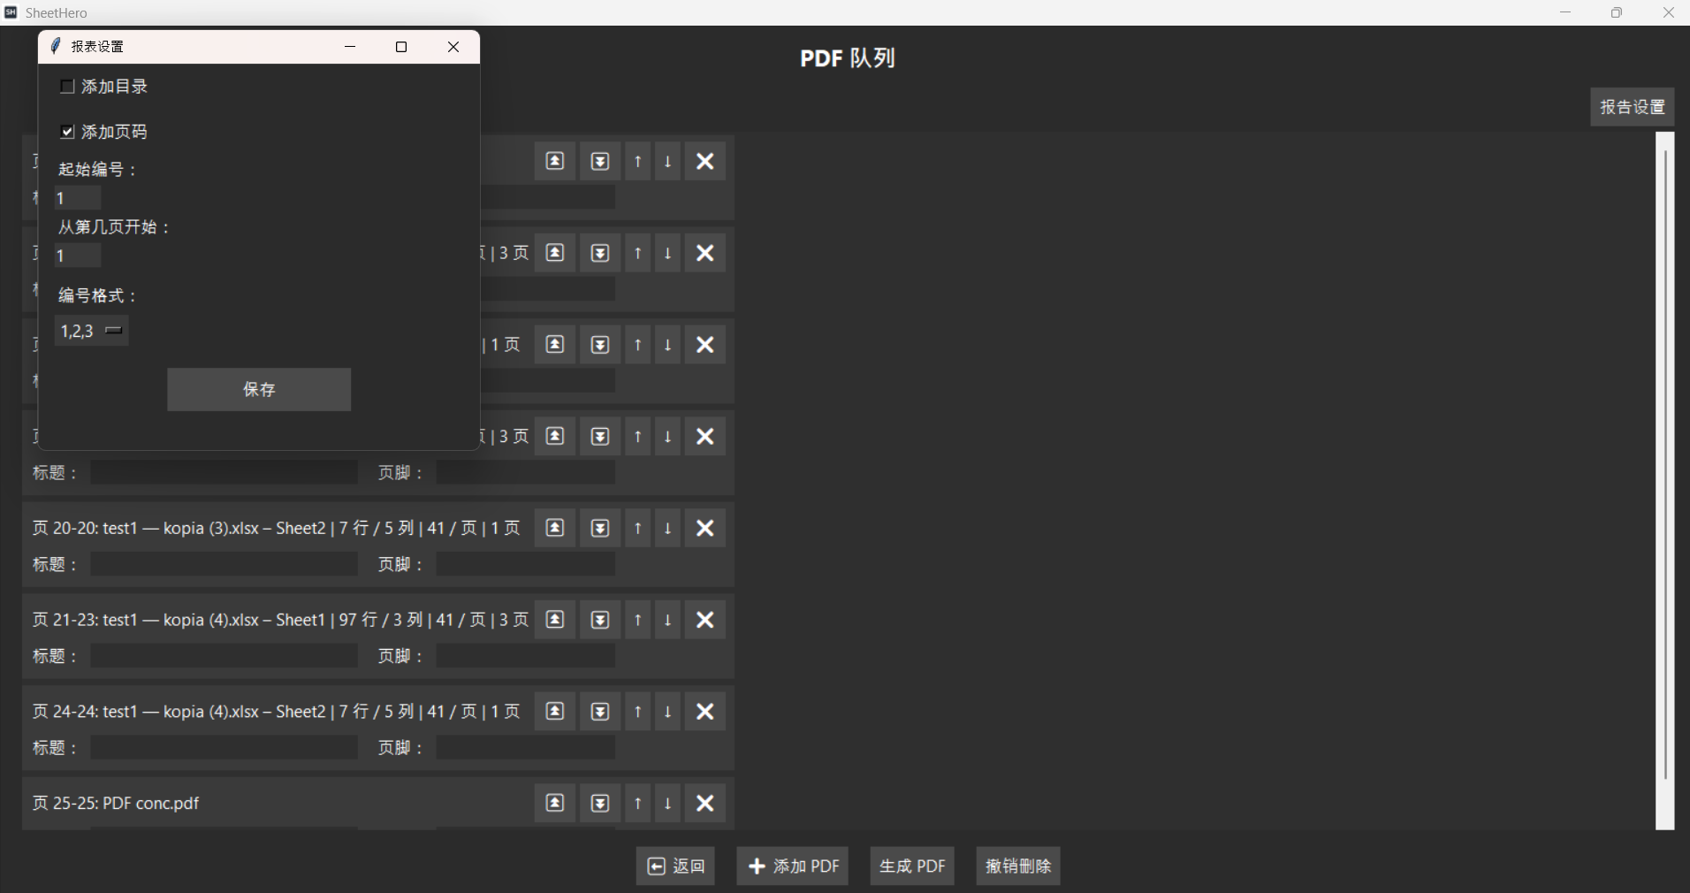Viewport: 1690px width, 893px height.
Task: Click 页脚 field of the 页 20-20 item
Action: tap(526, 564)
